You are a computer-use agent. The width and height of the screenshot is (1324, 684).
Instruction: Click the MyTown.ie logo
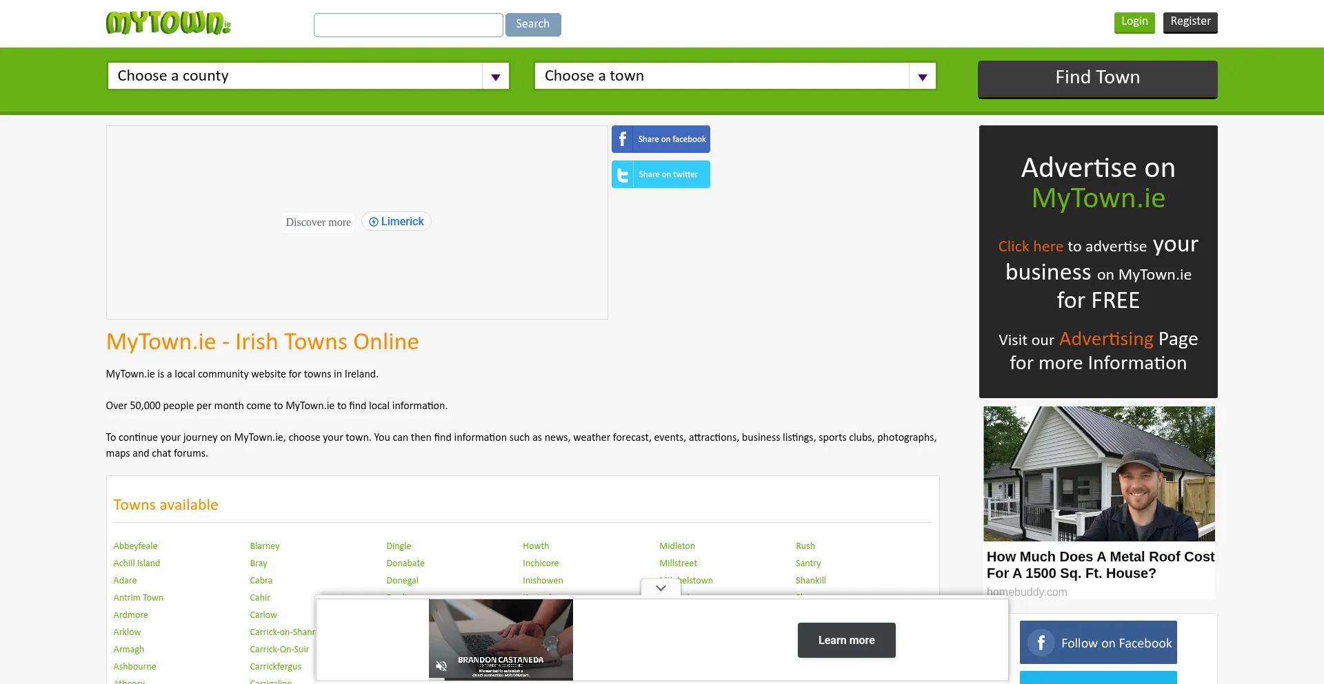pos(168,23)
